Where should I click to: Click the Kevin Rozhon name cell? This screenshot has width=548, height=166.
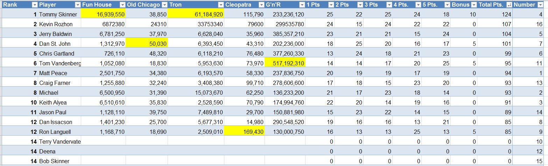pyautogui.click(x=59, y=24)
